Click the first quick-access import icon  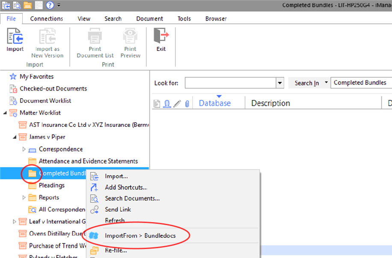(x=6, y=5)
